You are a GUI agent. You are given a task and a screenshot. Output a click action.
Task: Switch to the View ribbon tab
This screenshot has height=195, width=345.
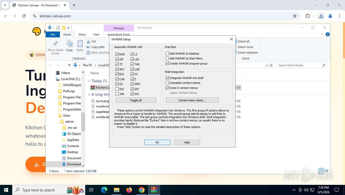(96, 35)
